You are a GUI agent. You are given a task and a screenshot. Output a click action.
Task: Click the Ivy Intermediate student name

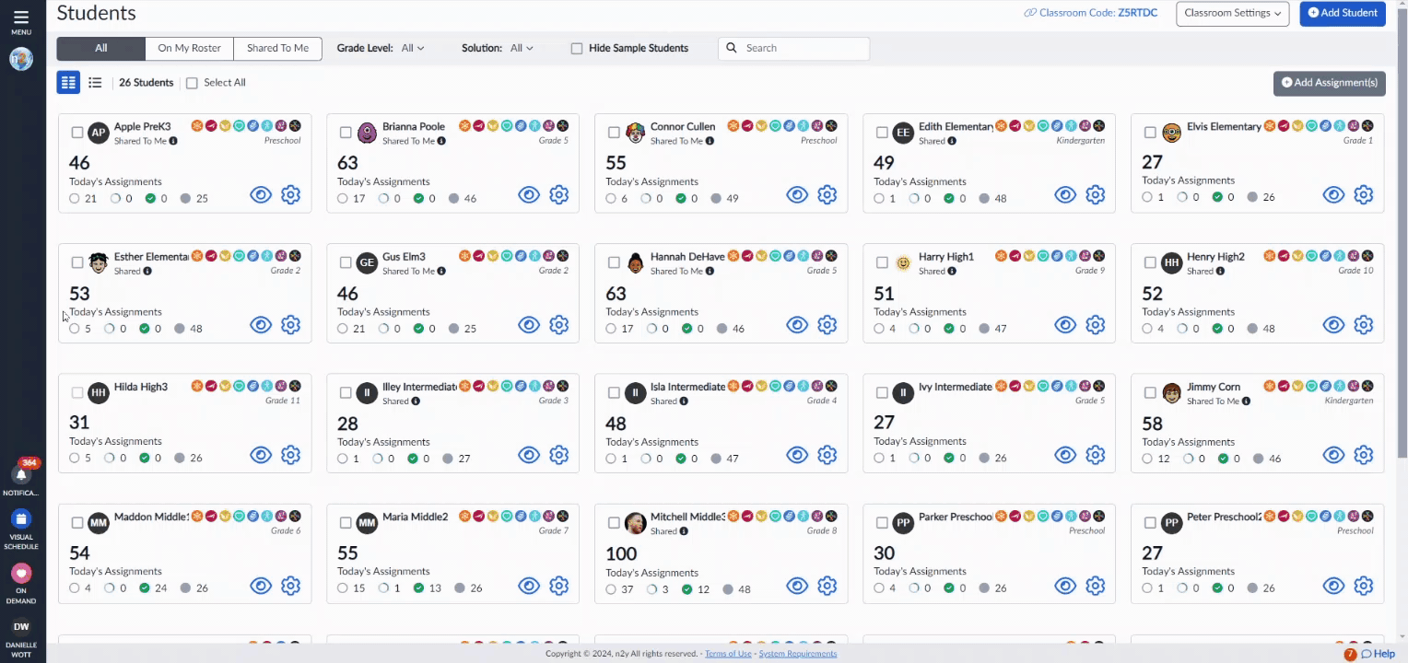[956, 387]
